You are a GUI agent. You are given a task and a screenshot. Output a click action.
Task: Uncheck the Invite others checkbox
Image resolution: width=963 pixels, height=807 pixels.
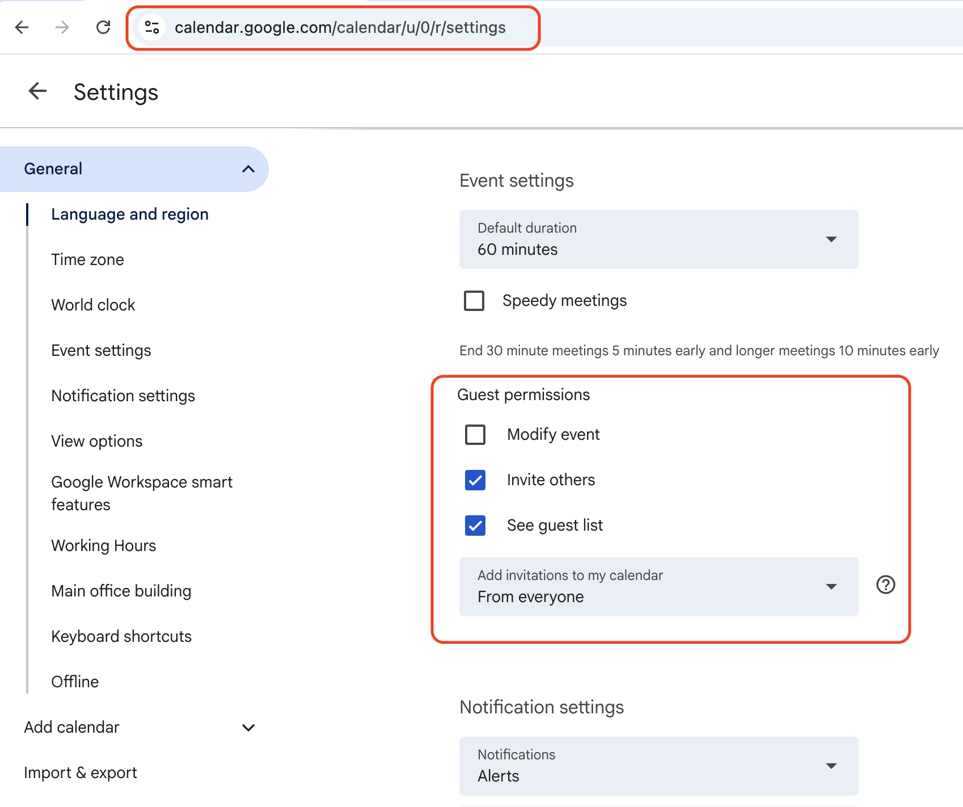coord(475,480)
